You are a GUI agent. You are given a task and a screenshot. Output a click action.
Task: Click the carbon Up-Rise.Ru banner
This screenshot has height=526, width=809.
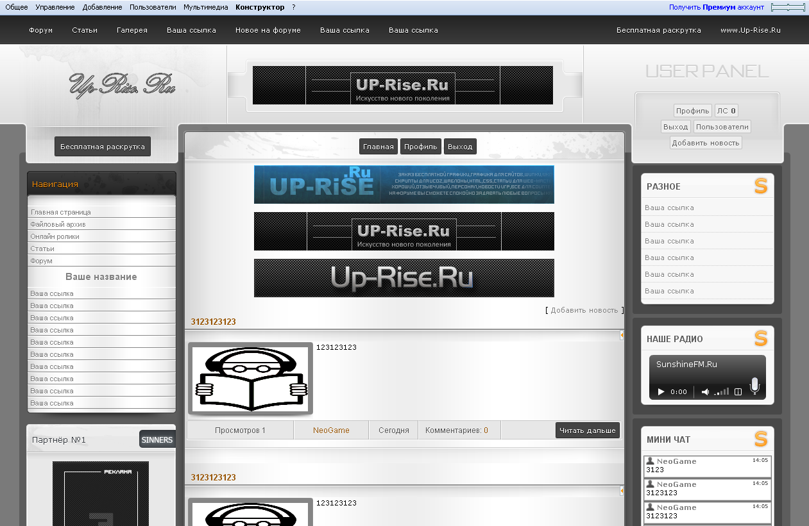[x=404, y=278]
